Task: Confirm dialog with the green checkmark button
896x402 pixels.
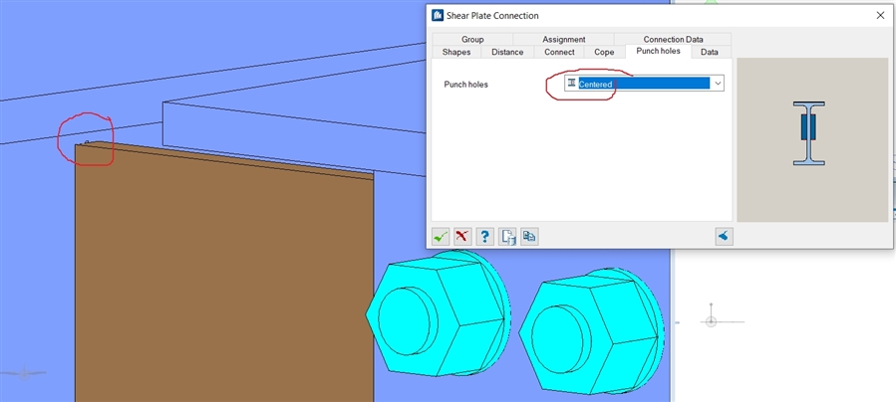Action: [x=441, y=236]
